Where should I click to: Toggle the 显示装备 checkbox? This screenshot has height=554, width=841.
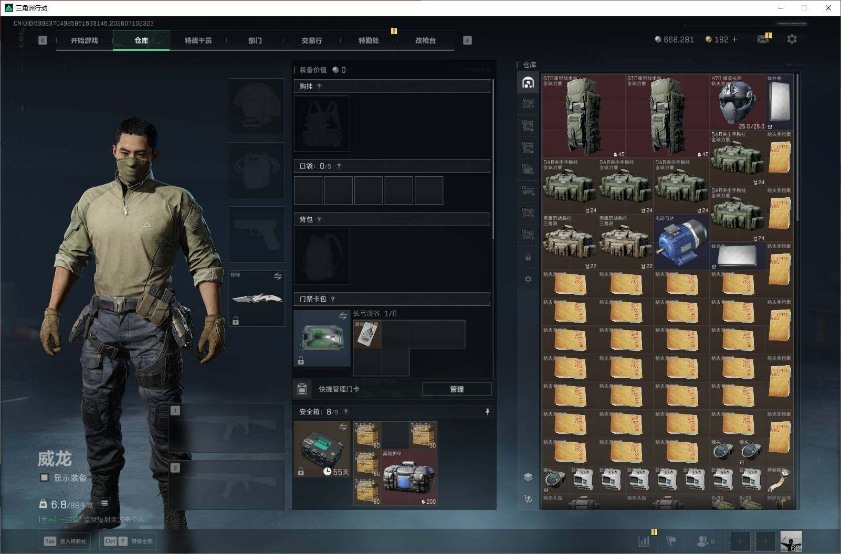(x=45, y=477)
